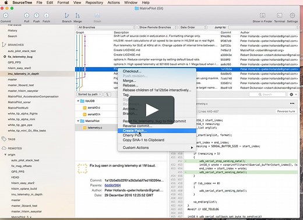Click the serialIO.c file icon
Viewport: 303px width, 220px height.
tap(84, 108)
